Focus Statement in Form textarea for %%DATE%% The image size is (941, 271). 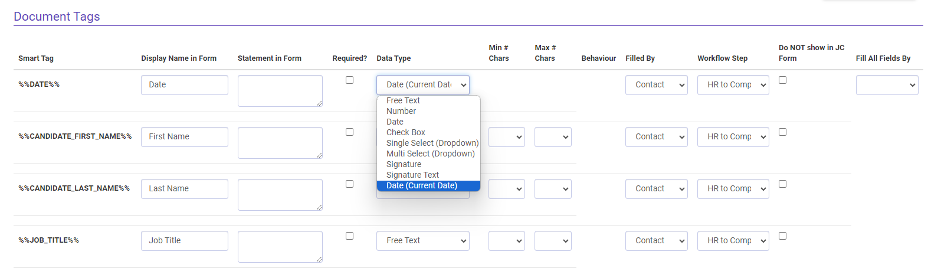click(x=280, y=91)
